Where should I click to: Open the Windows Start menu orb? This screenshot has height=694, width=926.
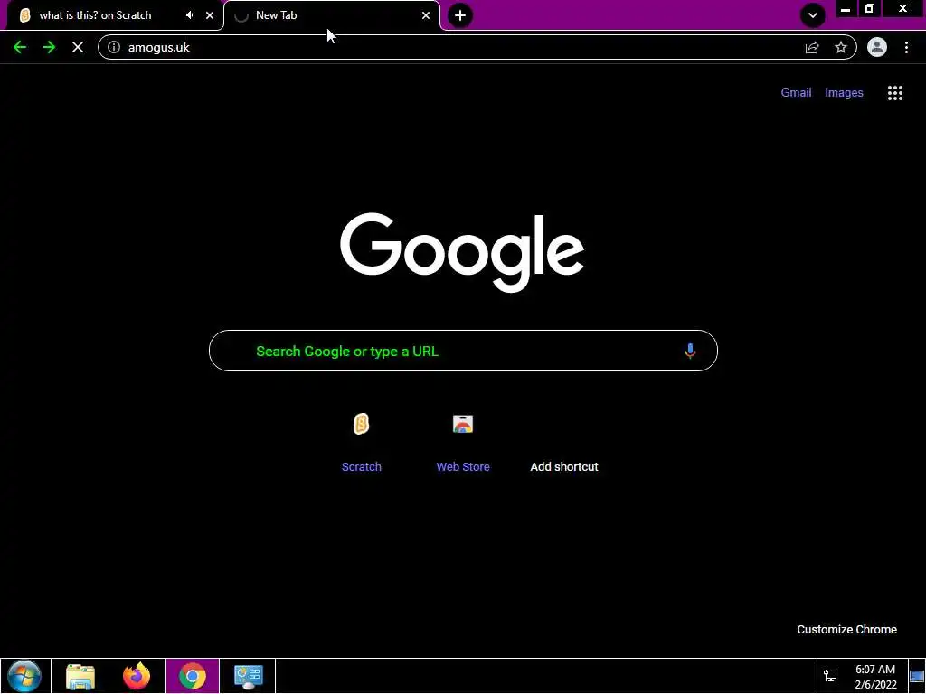[x=24, y=676]
